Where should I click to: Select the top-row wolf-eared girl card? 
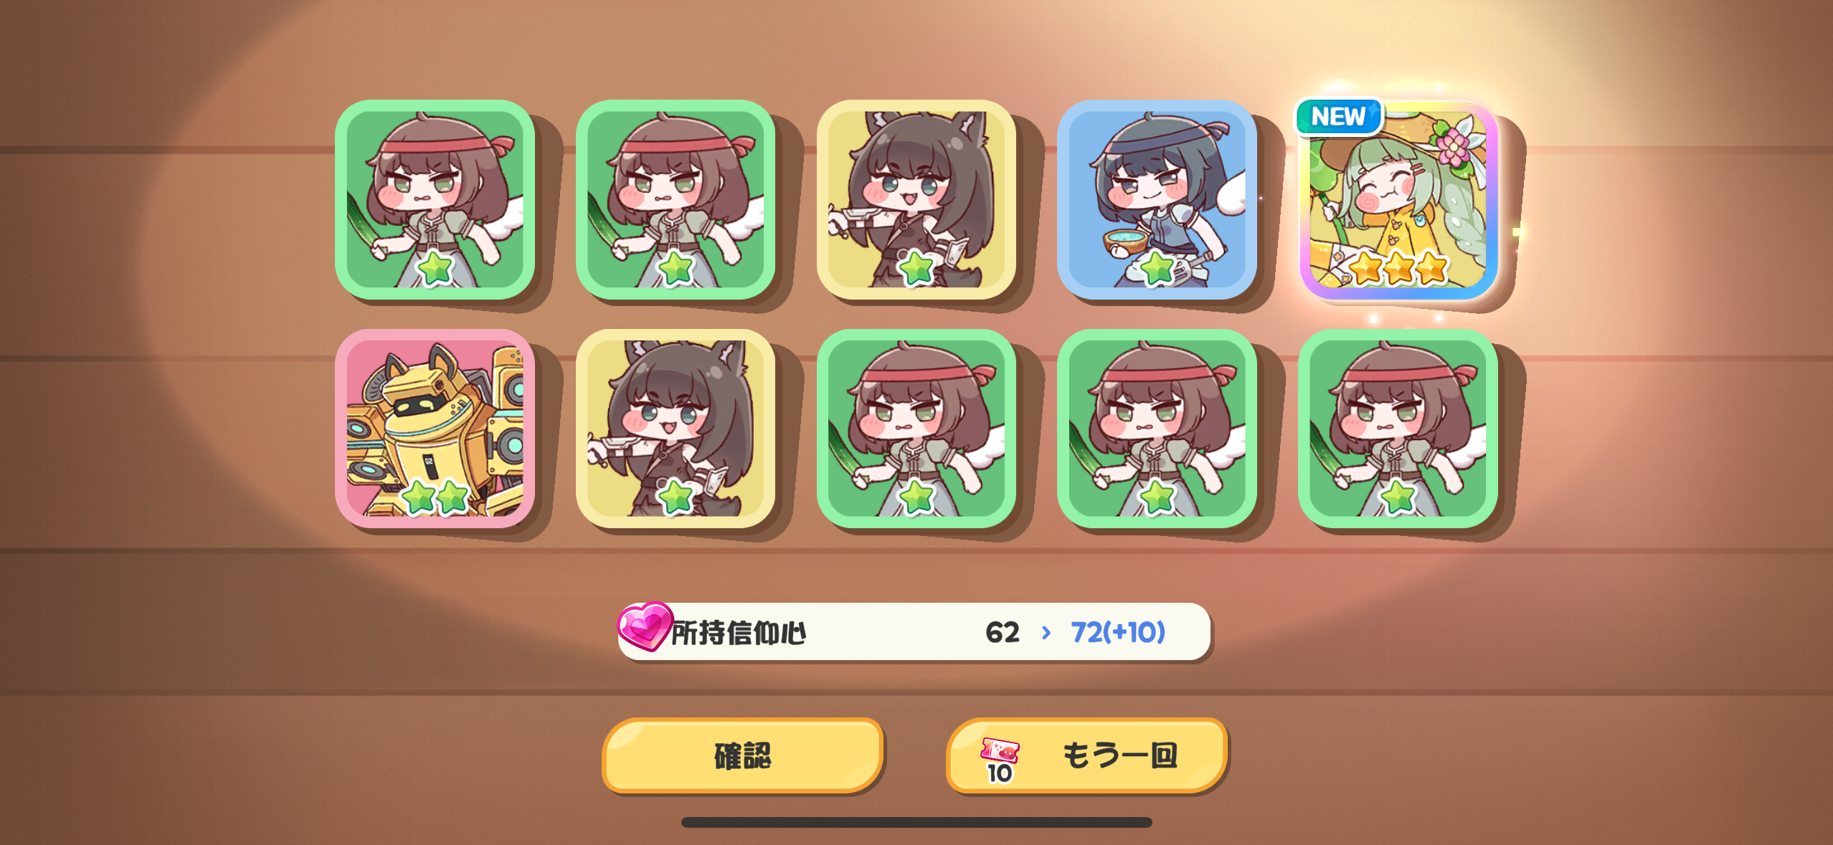click(x=916, y=200)
